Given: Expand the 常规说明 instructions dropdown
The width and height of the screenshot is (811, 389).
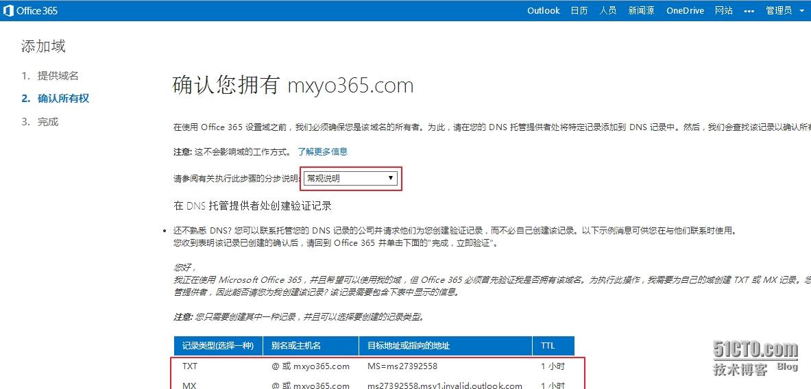Looking at the screenshot, I should [350, 178].
